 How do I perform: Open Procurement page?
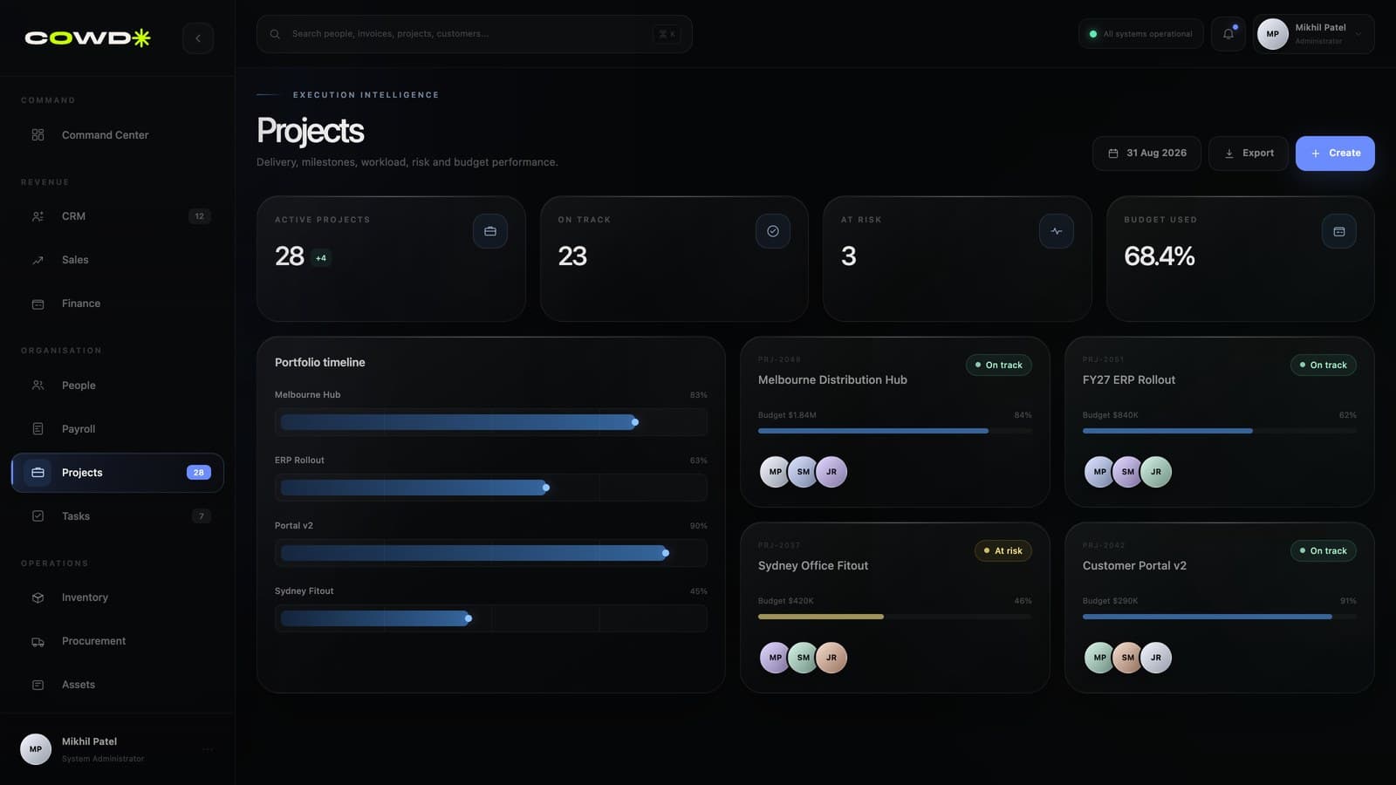tap(118, 641)
